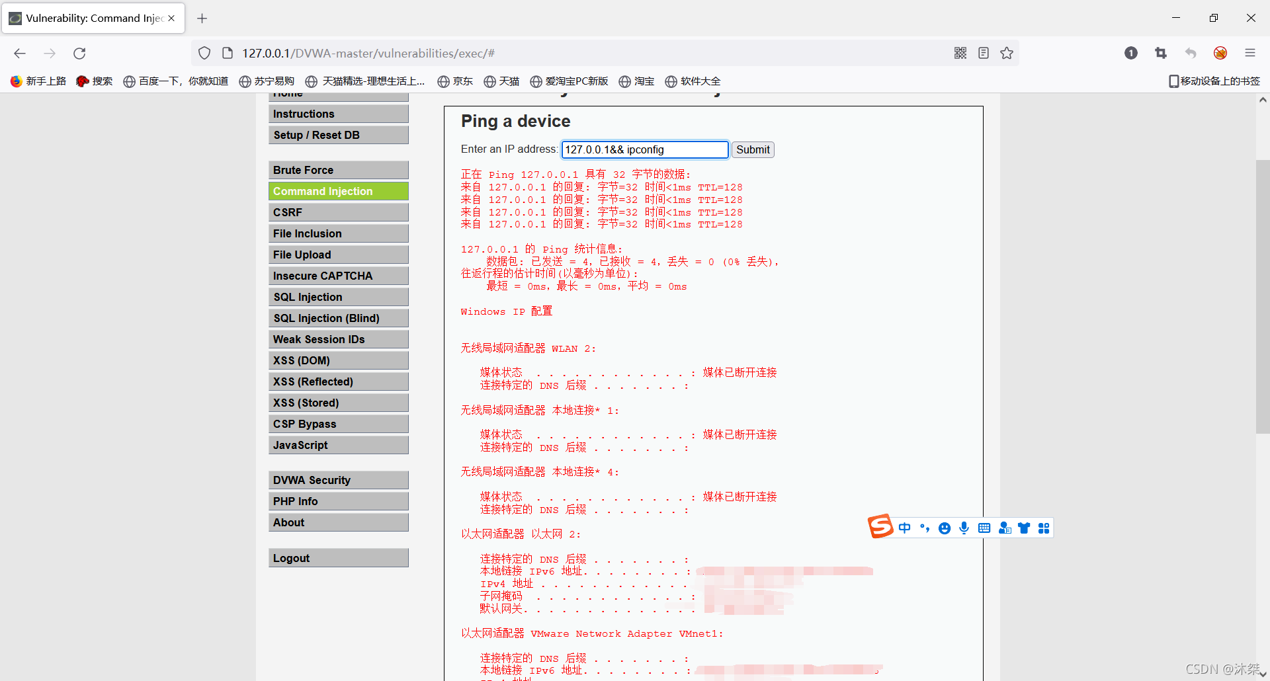The width and height of the screenshot is (1270, 681).
Task: Click the undo arrow toolbar icon
Action: coord(1191,53)
